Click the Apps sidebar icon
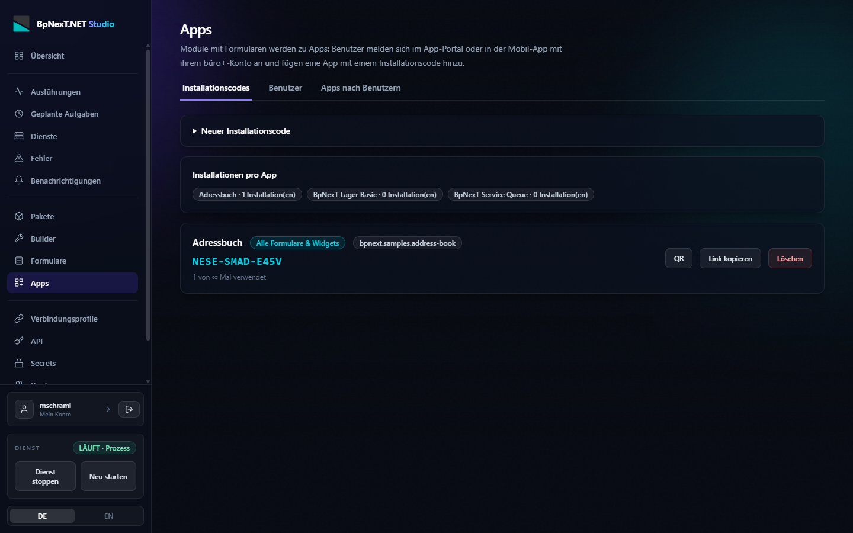853x533 pixels. (x=19, y=283)
